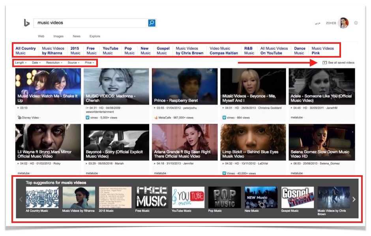The image size is (371, 236).
Task: Switch to the News tab
Action: click(x=77, y=36)
